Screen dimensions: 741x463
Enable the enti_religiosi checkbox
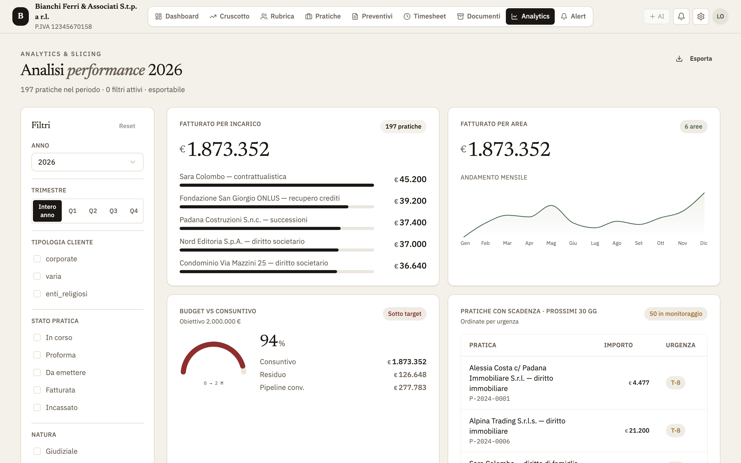37,294
